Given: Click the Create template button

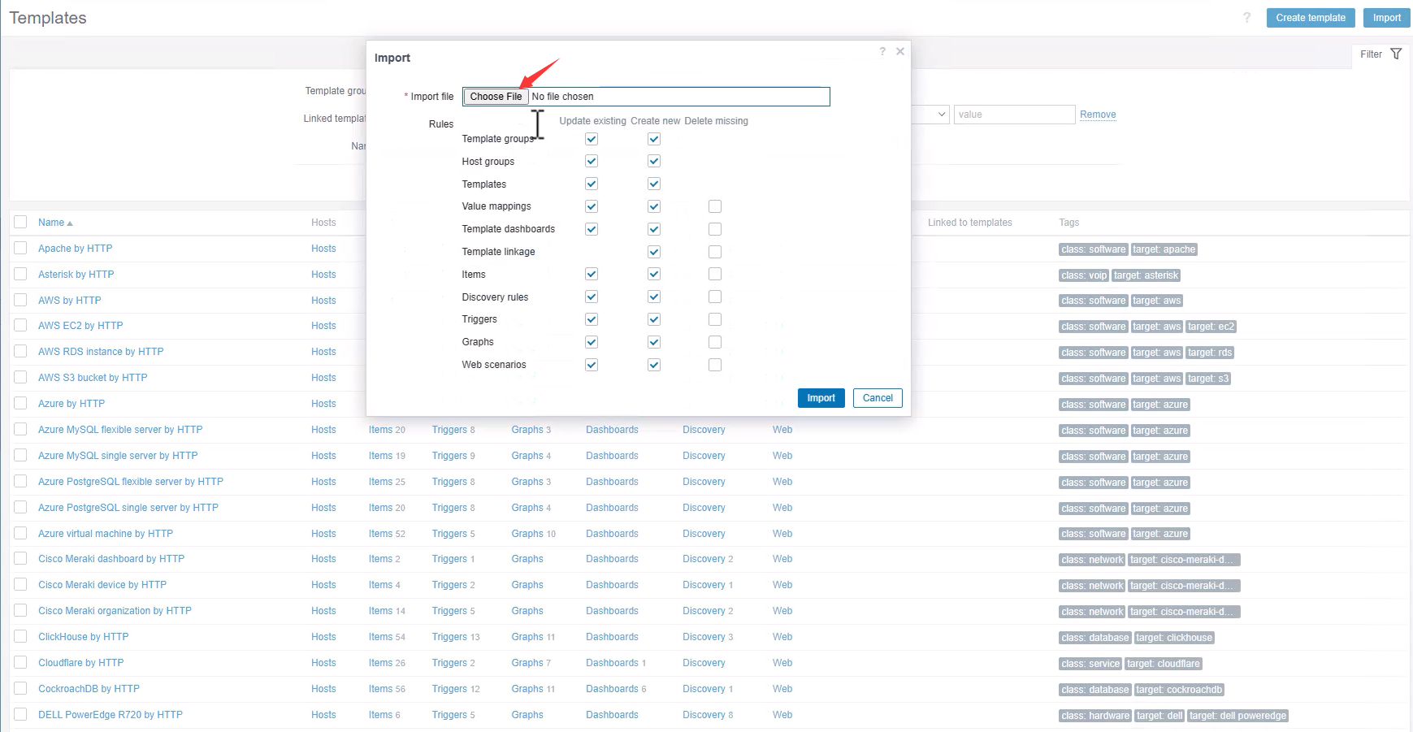Looking at the screenshot, I should click(x=1310, y=18).
